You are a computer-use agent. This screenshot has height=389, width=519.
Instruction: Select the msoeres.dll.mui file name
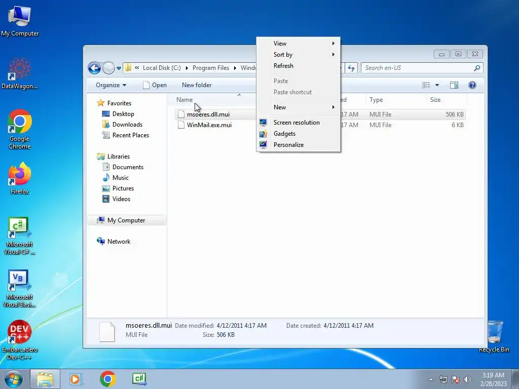[x=208, y=114]
